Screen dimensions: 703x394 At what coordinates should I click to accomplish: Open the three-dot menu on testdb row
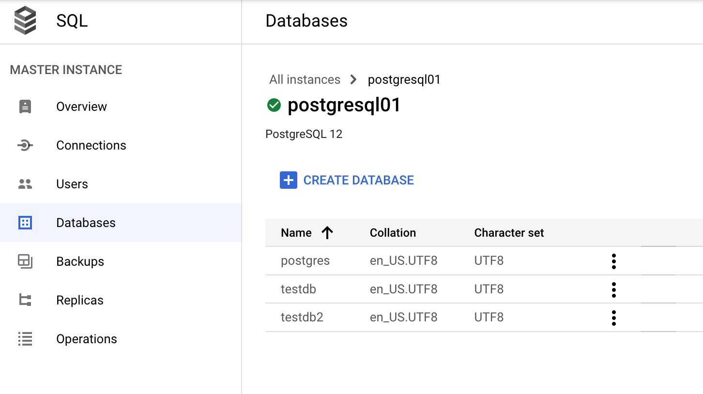(x=613, y=289)
